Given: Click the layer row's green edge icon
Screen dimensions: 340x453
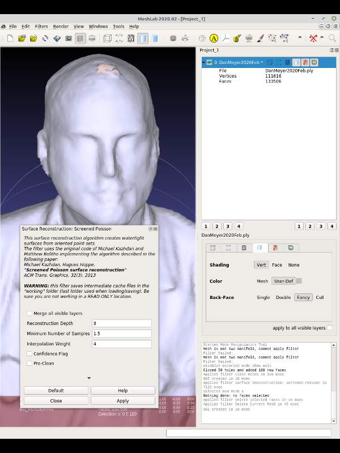Looking at the screenshot, I should 314,62.
